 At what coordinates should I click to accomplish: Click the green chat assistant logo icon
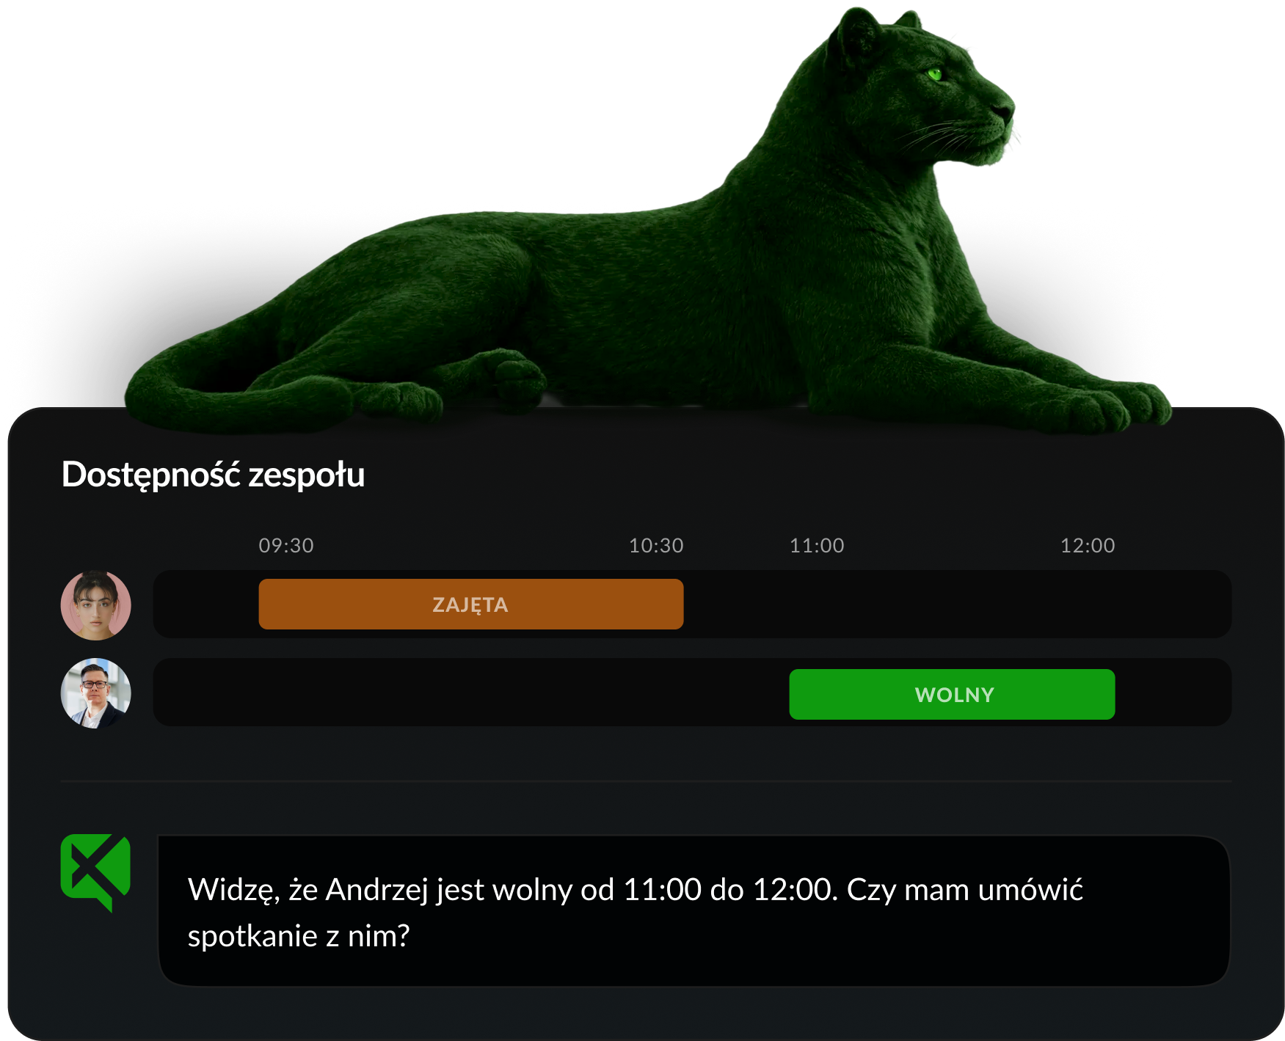coord(95,872)
